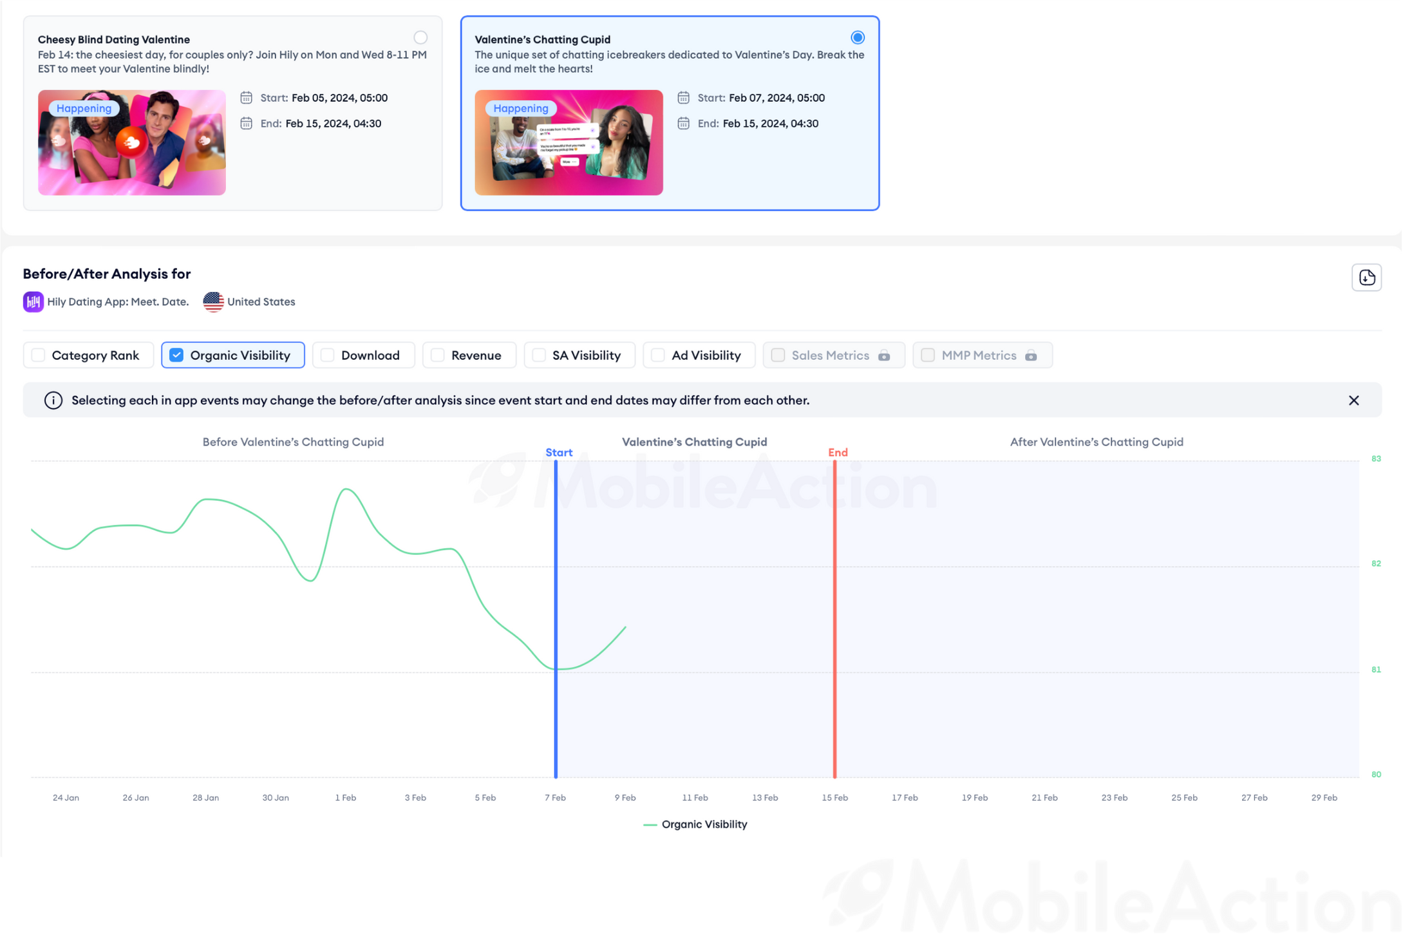
Task: Enable the Category Rank checkbox
Action: (39, 355)
